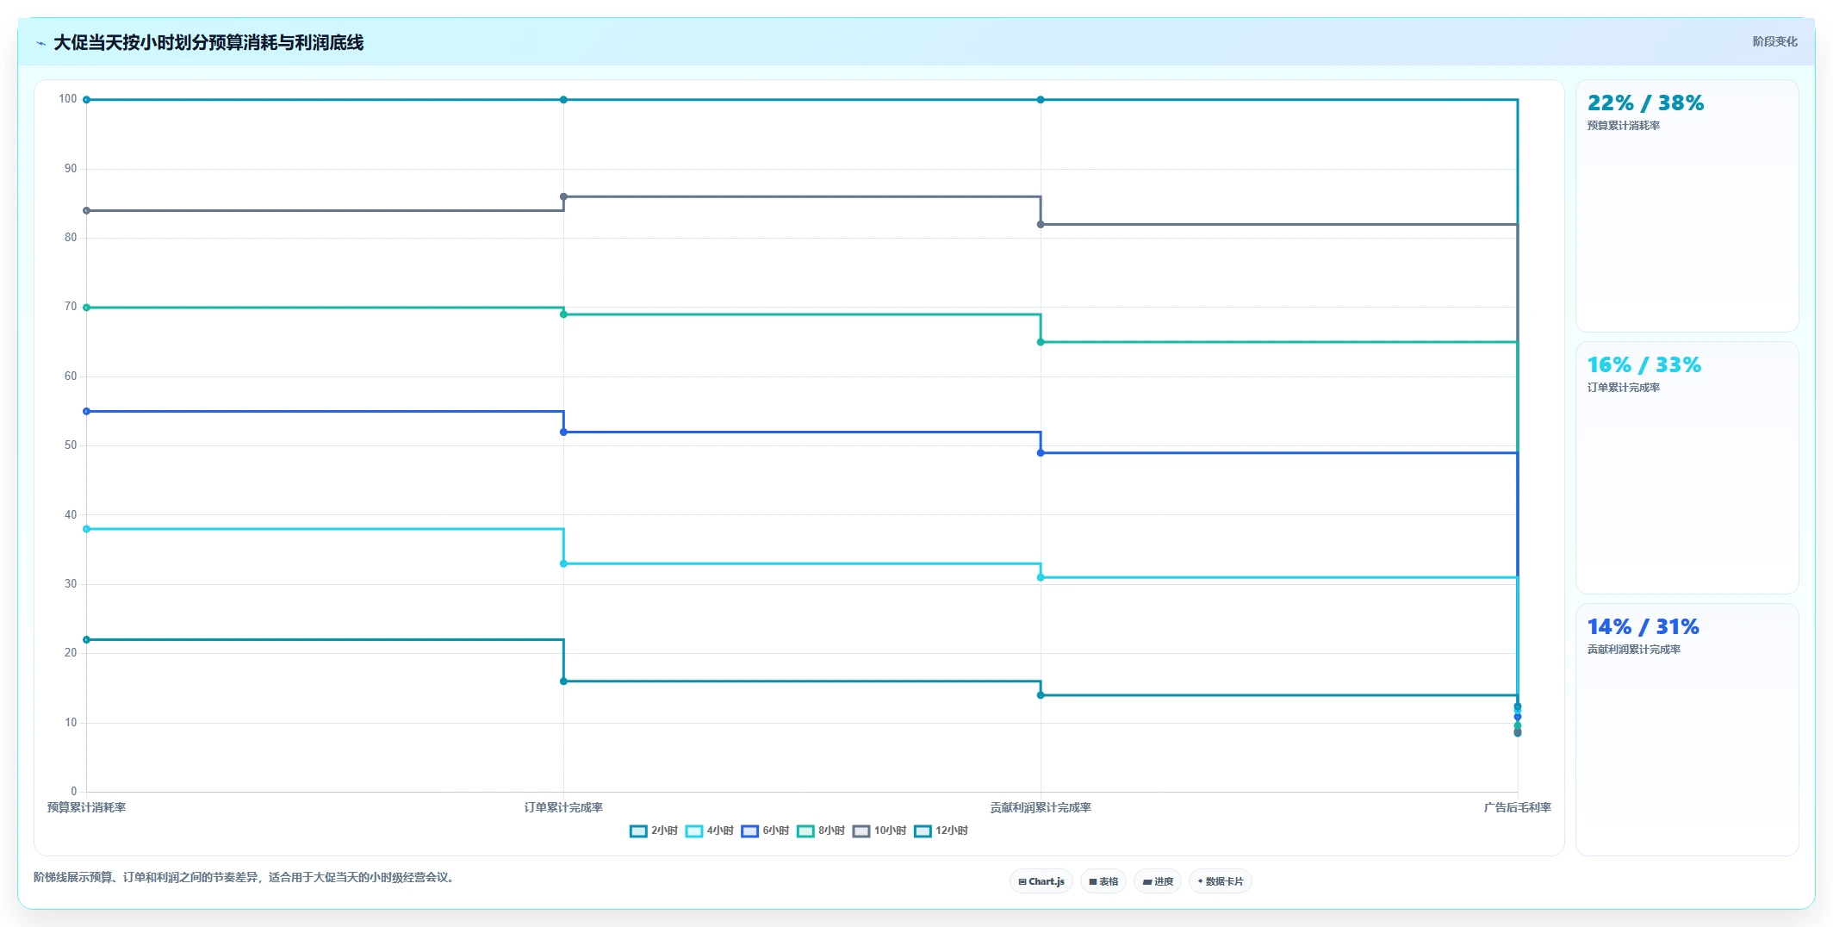Hide the 6小时 series via legend
Viewport: 1833px width, 927px height.
(765, 831)
